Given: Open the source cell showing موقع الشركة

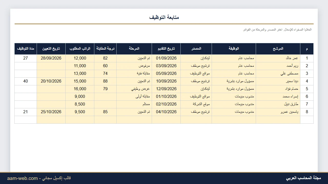Looking at the screenshot, I should coord(196,104).
